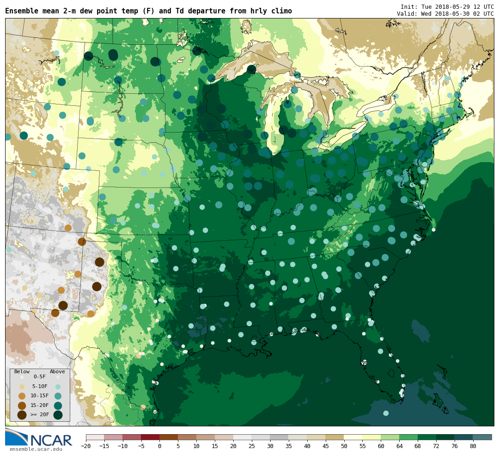
Task: Click the '15-20F' Below brown legend circle
Action: (x=22, y=406)
